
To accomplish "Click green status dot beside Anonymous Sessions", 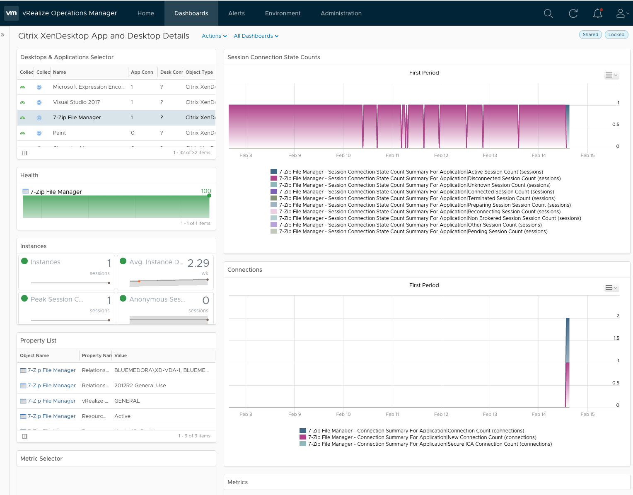I will (x=123, y=298).
